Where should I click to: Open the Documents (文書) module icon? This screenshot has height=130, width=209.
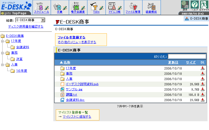[57, 6]
